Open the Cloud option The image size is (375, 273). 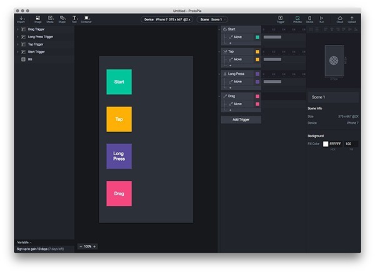click(x=340, y=19)
